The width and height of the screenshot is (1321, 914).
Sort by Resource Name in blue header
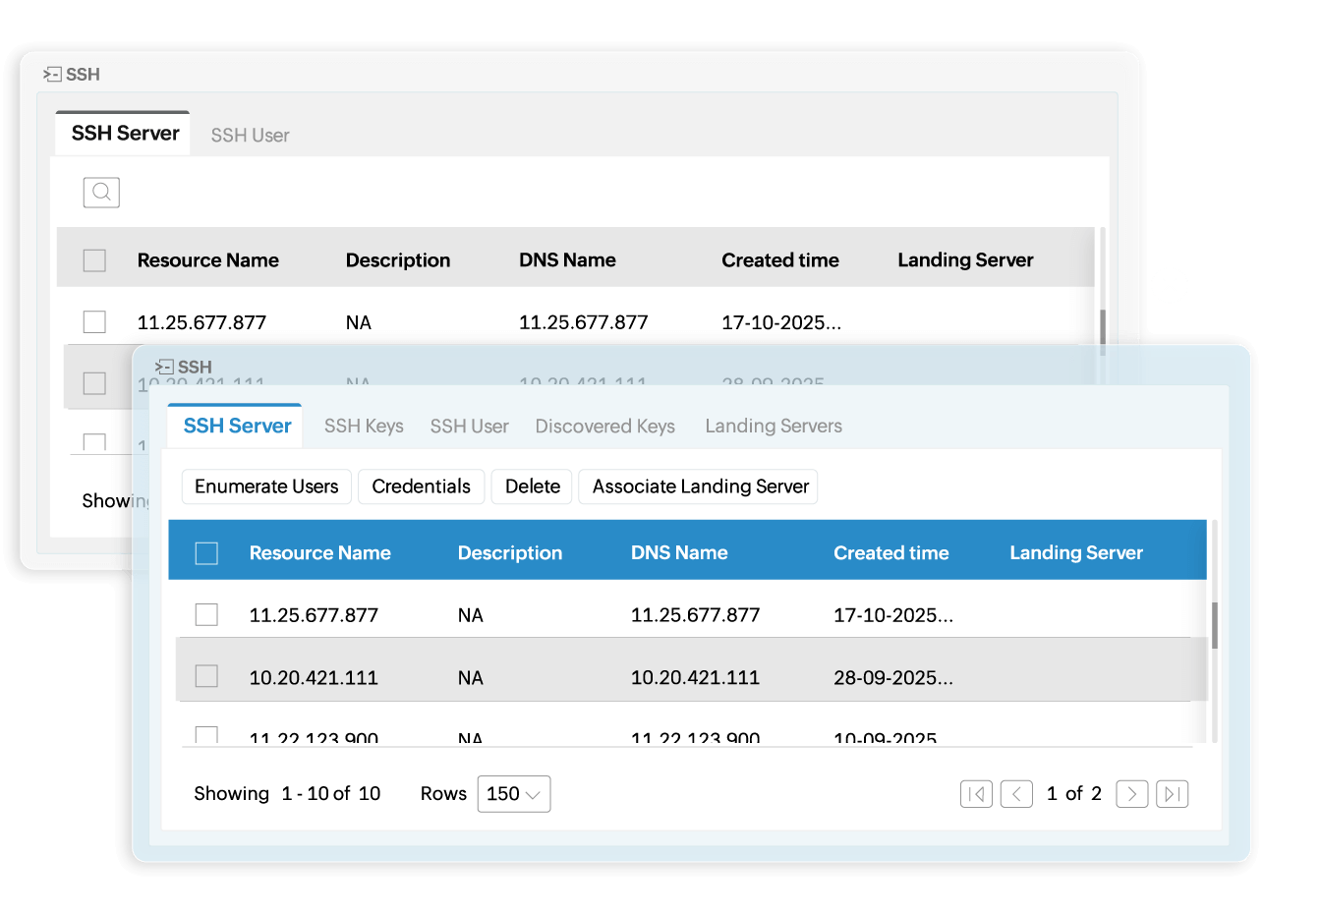[319, 553]
